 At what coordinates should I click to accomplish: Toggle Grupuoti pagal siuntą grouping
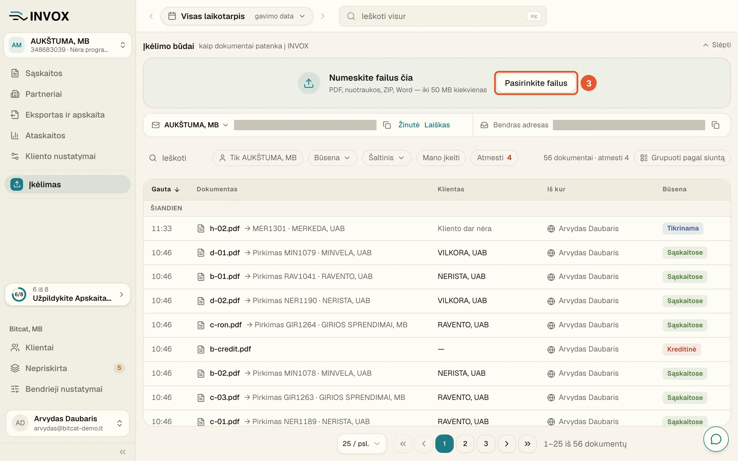pyautogui.click(x=682, y=158)
